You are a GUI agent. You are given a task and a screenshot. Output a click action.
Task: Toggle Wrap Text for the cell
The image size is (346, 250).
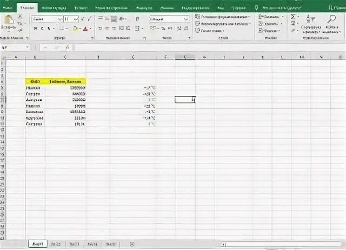coord(137,19)
